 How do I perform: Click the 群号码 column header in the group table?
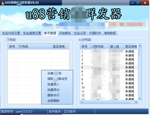click(x=99, y=47)
